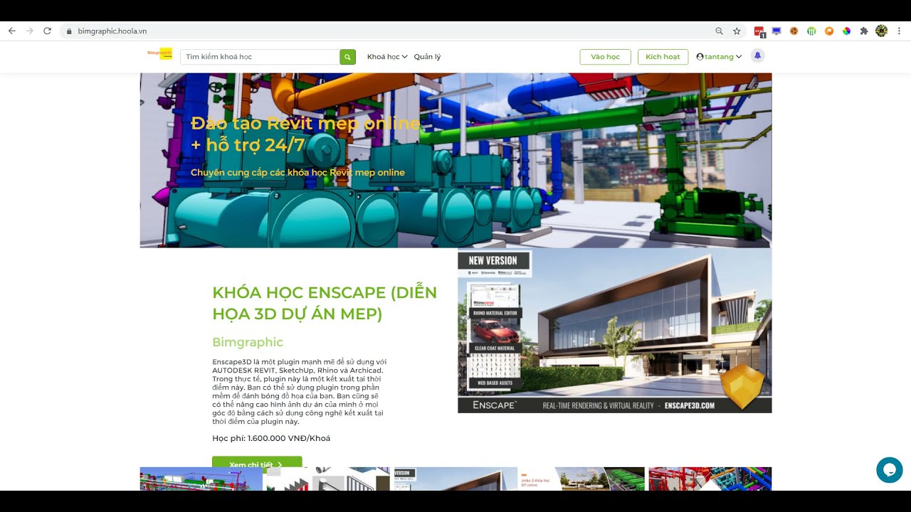911x512 pixels.
Task: Click the address bar URL bimgraphic.hoola.vn
Action: point(112,31)
